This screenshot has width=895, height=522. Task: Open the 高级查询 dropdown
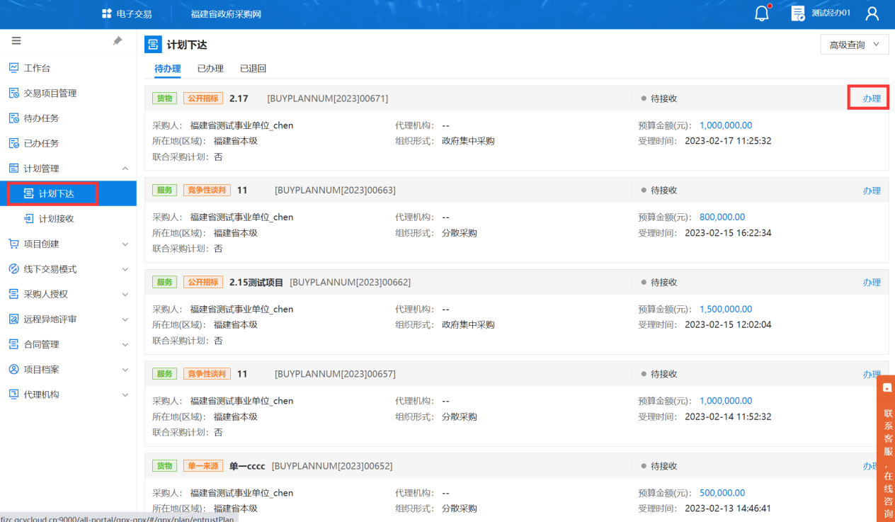tap(855, 45)
